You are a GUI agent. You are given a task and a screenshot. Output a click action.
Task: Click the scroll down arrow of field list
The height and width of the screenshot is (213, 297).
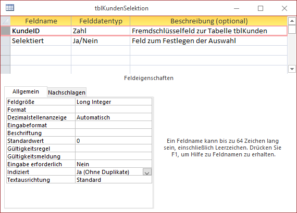[x=292, y=69]
